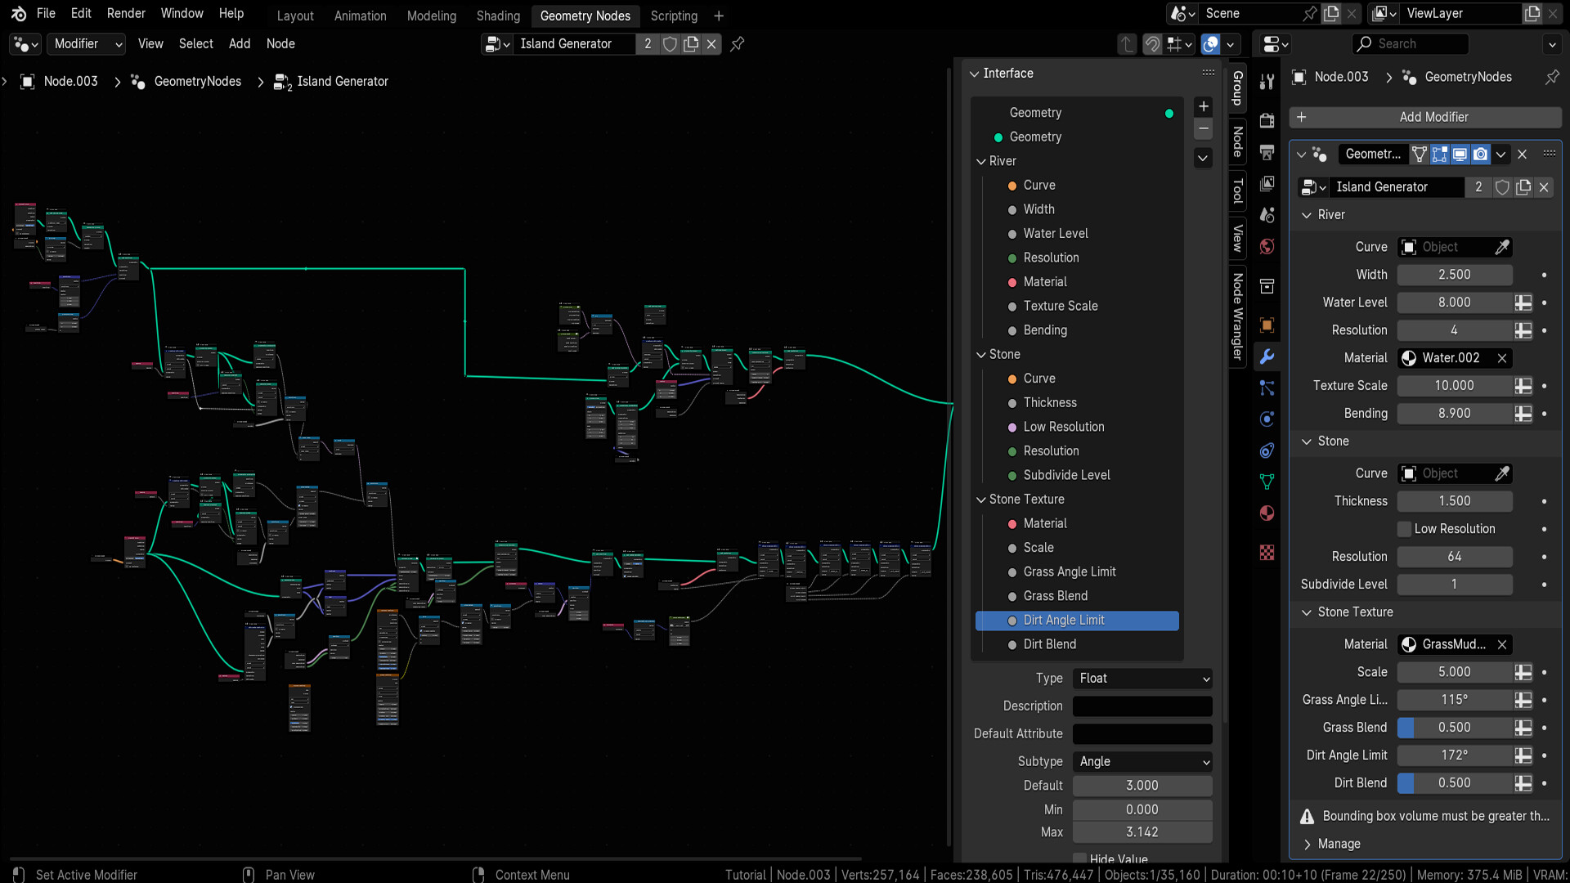The width and height of the screenshot is (1570, 883).
Task: Open the Subtype dropdown set to Angle
Action: (1142, 761)
